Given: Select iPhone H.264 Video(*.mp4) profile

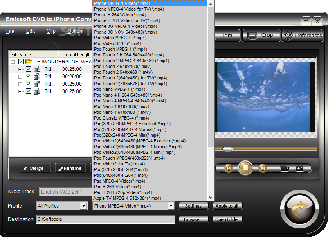Looking at the screenshot, I should click(x=150, y=15).
